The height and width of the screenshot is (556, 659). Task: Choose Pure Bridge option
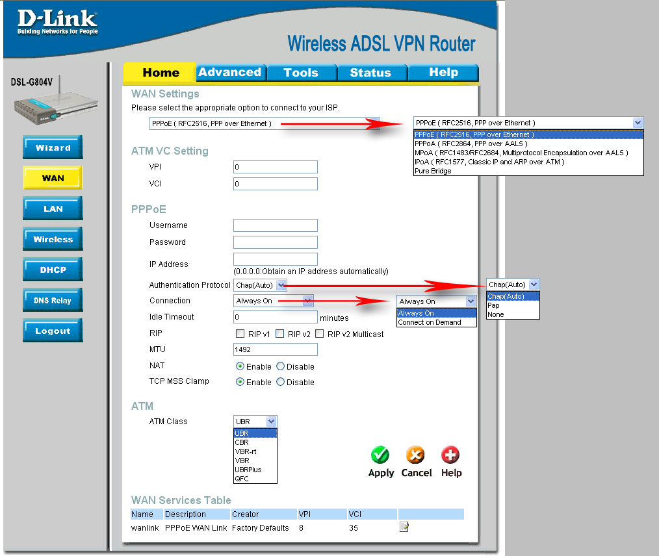(529, 171)
